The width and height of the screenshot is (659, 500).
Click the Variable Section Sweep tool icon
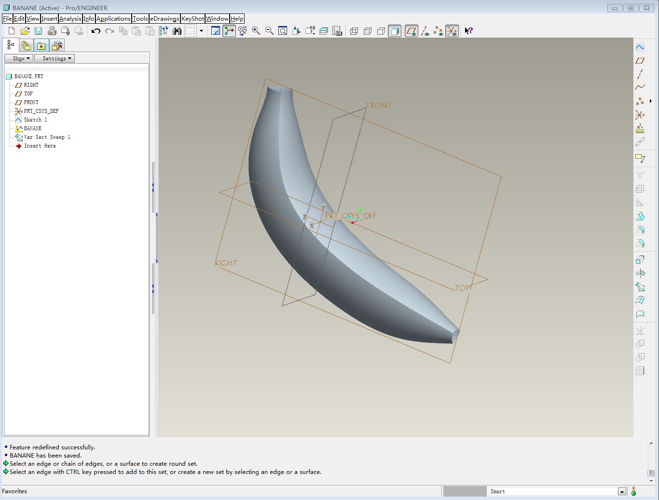(x=640, y=287)
